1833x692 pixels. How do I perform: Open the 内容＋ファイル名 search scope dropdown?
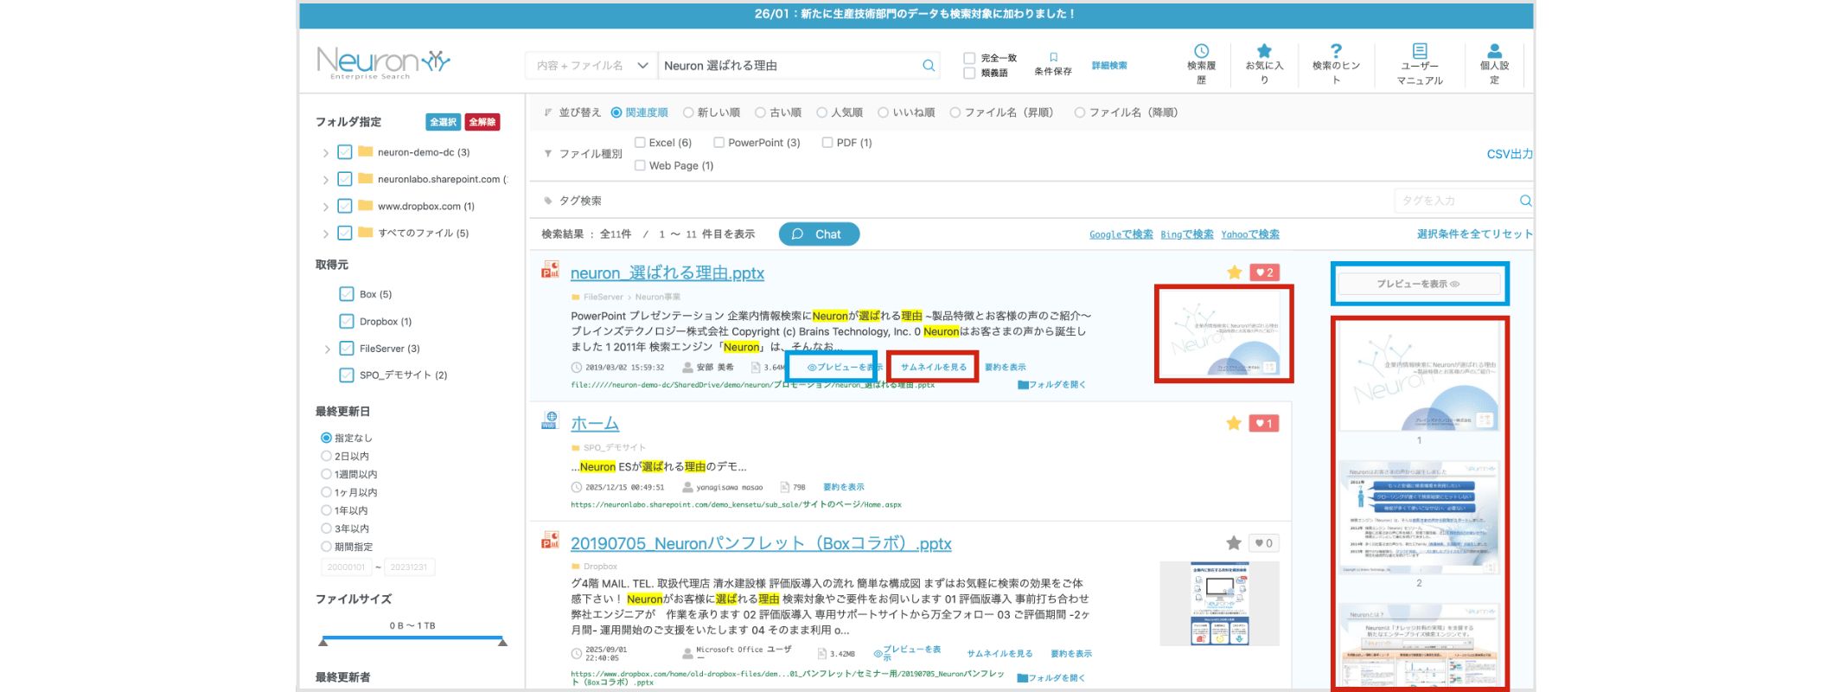(591, 65)
